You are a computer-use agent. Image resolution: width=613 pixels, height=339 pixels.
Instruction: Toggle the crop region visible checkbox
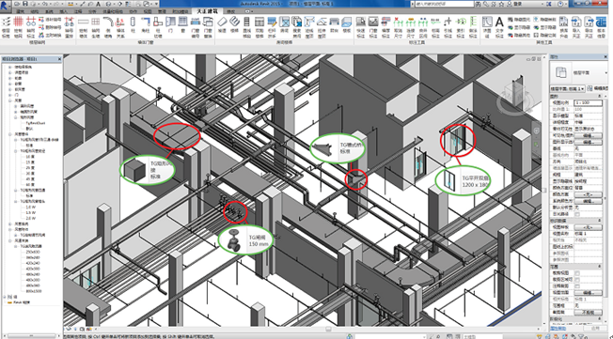(577, 280)
